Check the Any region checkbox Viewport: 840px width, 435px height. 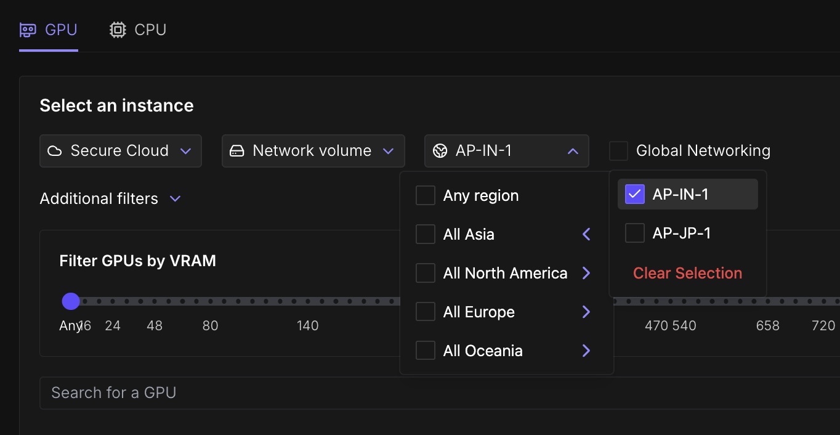click(x=426, y=196)
